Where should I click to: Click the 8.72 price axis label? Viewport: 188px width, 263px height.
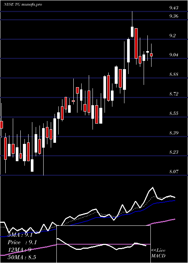tap(174, 94)
